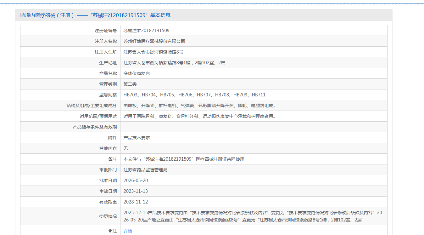The image size is (424, 235).
Task: Click value 无 in 其他内容 row
Action: coord(126,148)
